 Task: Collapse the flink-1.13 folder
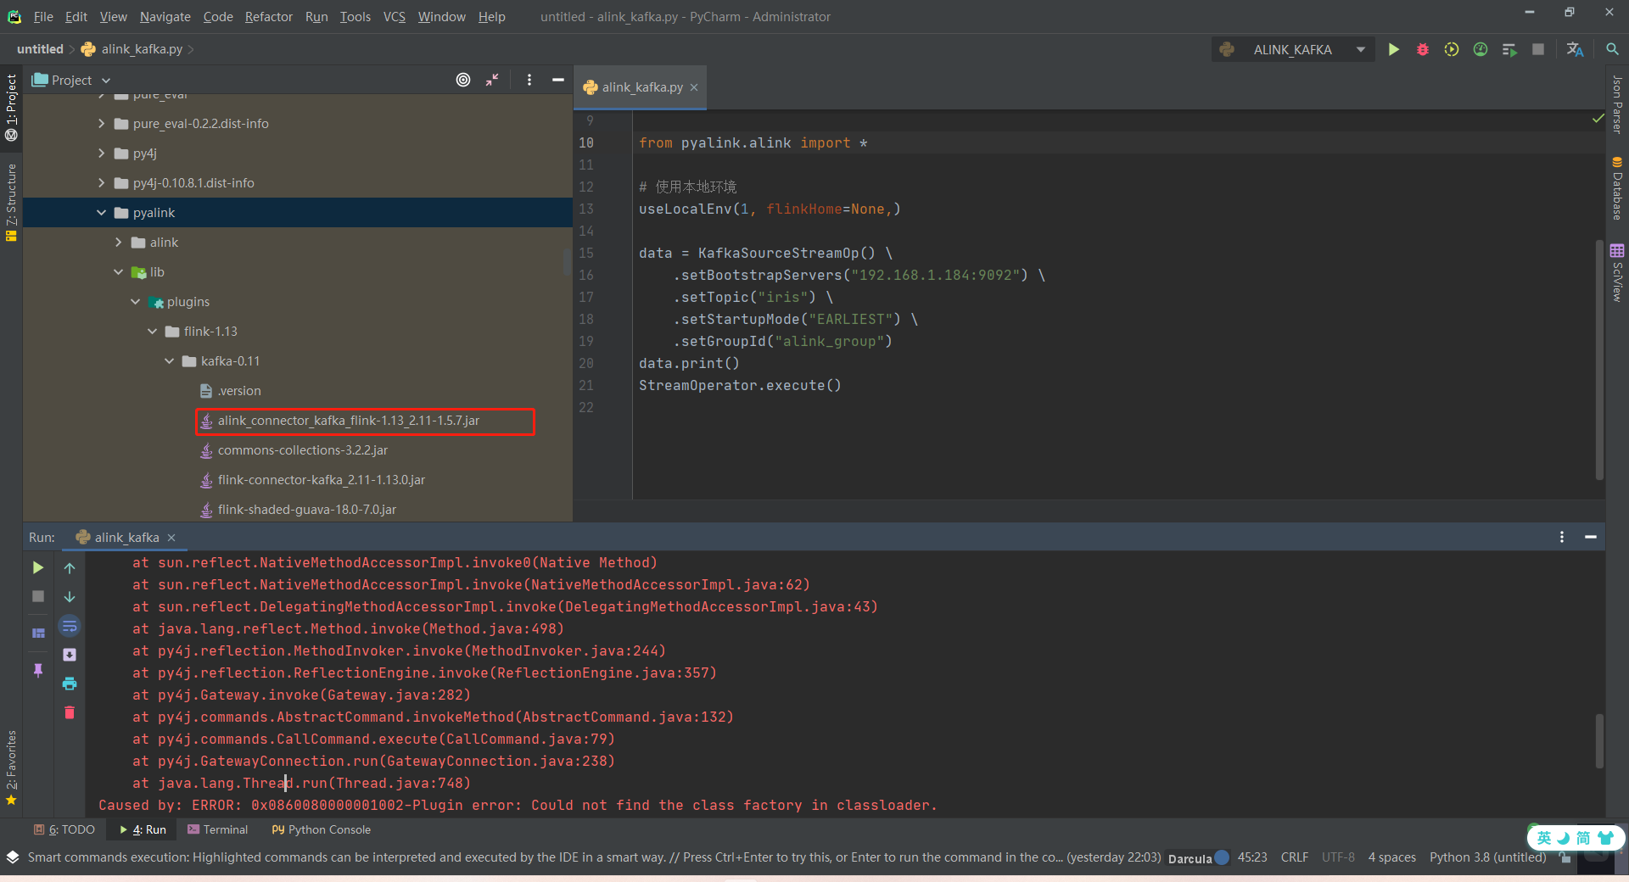(153, 332)
